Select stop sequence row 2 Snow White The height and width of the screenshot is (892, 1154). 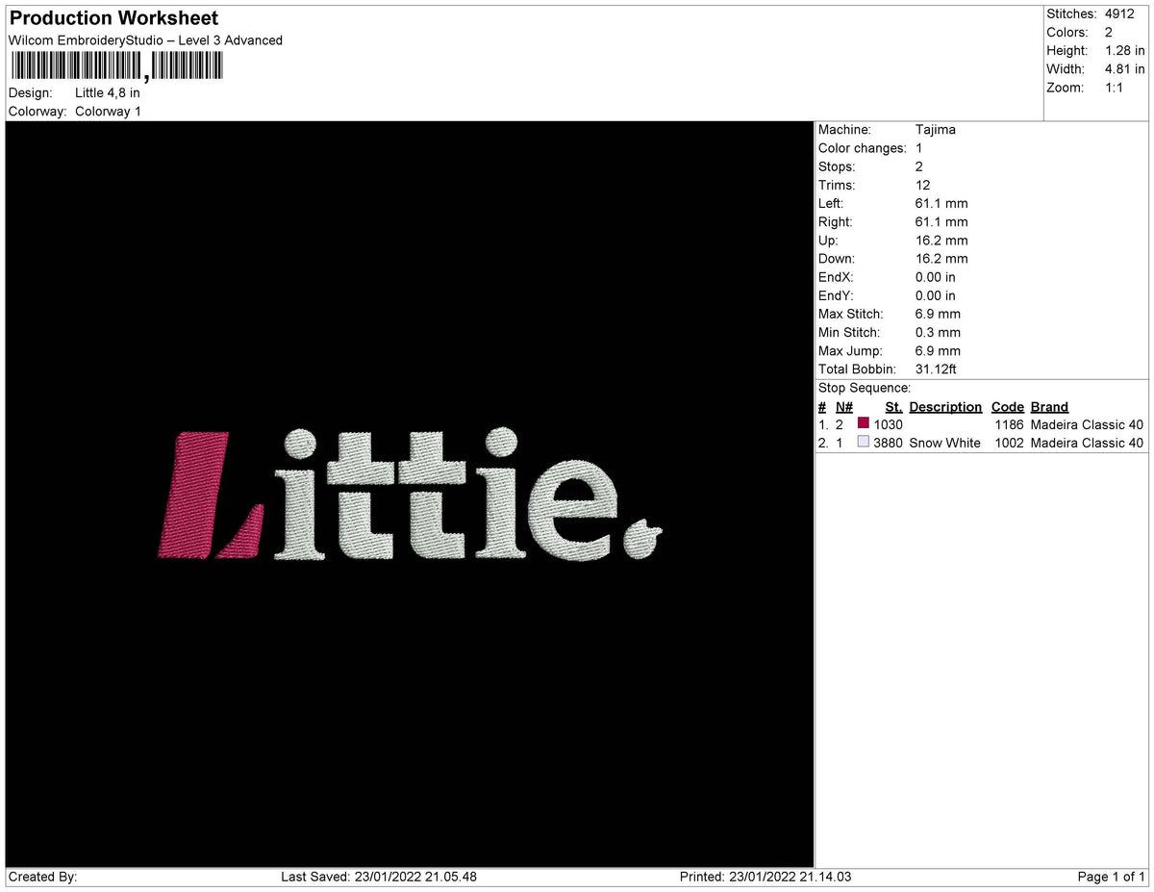[x=981, y=443]
